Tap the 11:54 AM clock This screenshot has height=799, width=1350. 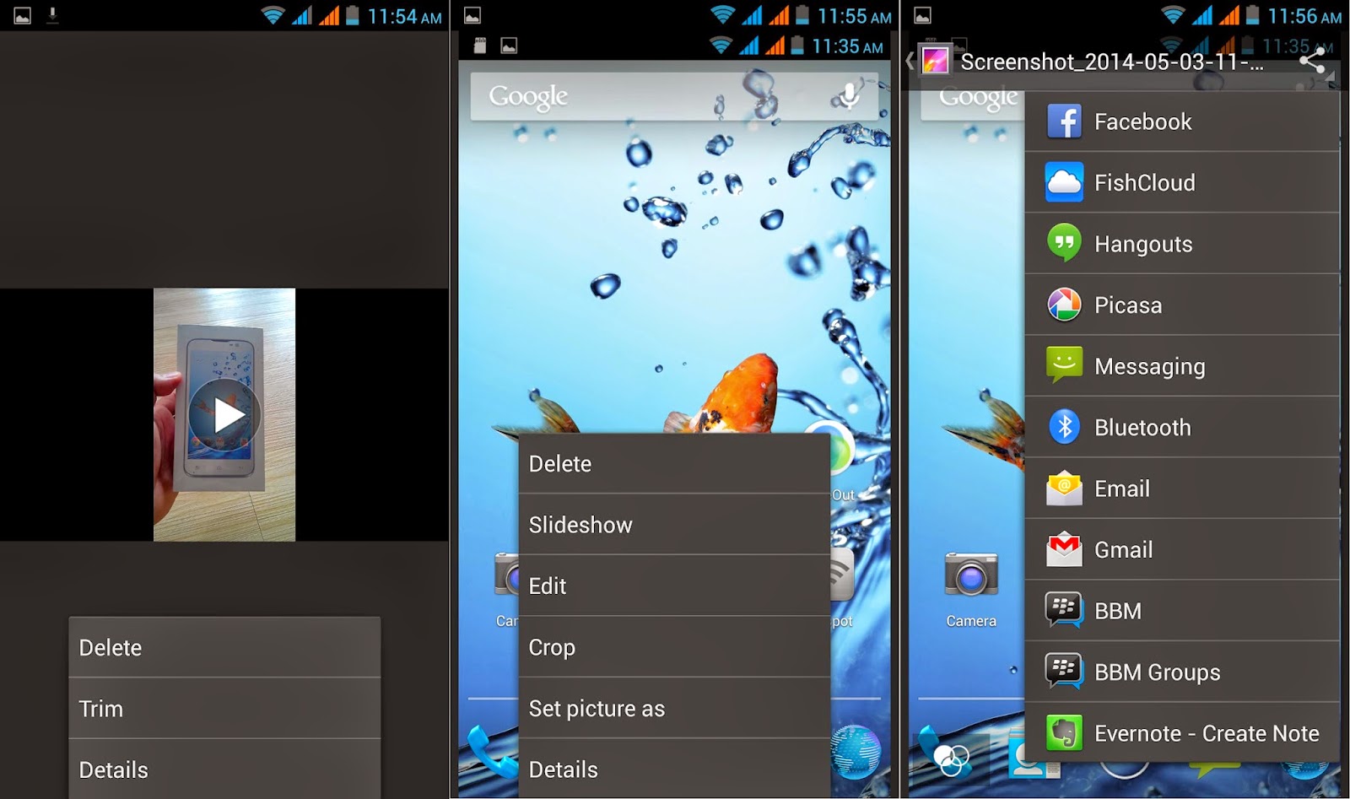[x=405, y=16]
